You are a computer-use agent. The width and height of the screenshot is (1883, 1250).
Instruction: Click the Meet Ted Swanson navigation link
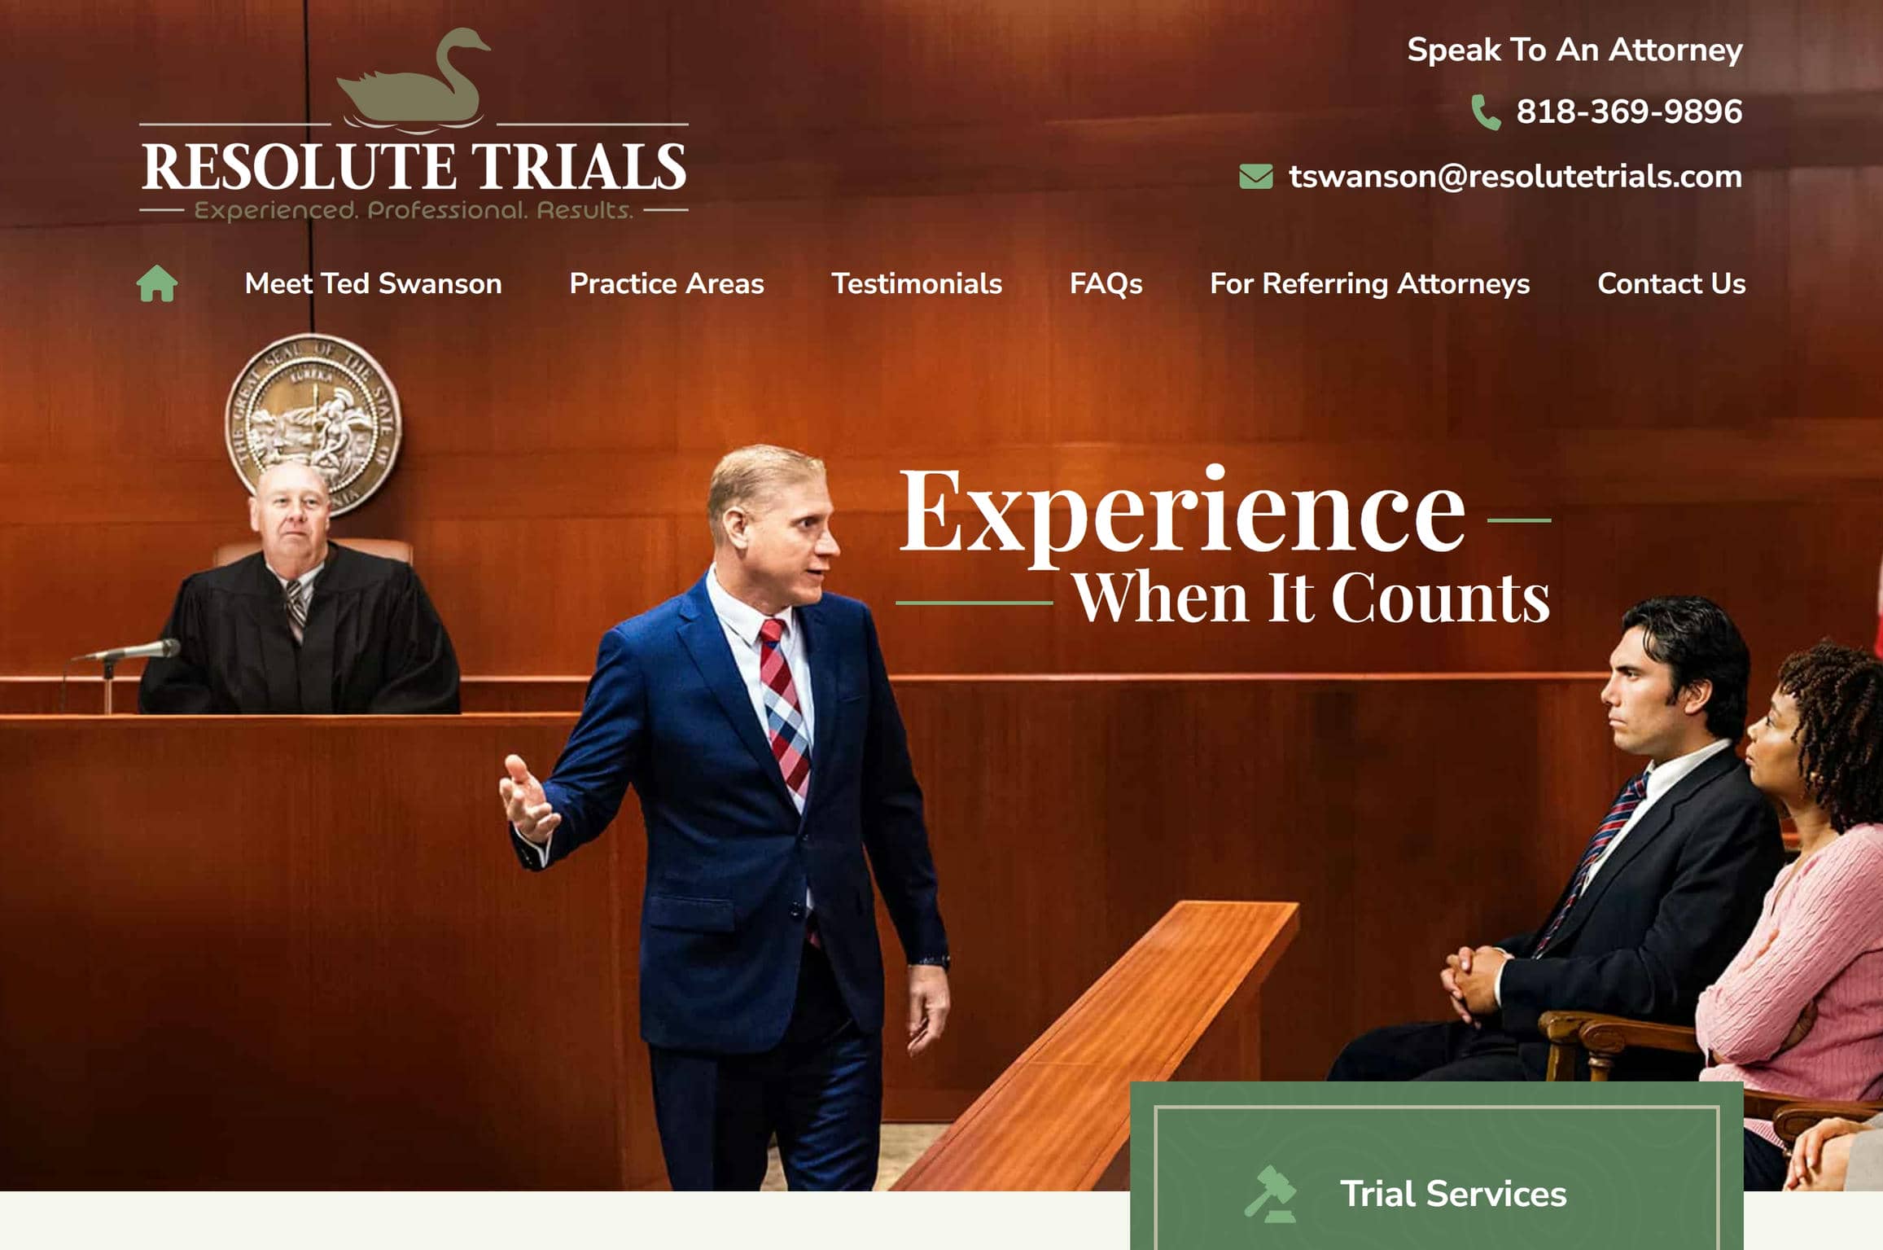[371, 284]
